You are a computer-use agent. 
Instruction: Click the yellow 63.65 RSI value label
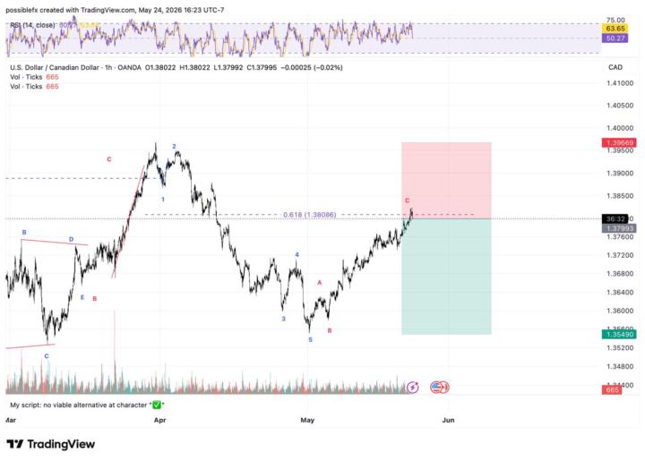pyautogui.click(x=615, y=29)
